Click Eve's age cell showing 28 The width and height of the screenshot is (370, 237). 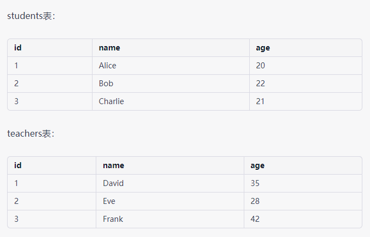coord(255,201)
